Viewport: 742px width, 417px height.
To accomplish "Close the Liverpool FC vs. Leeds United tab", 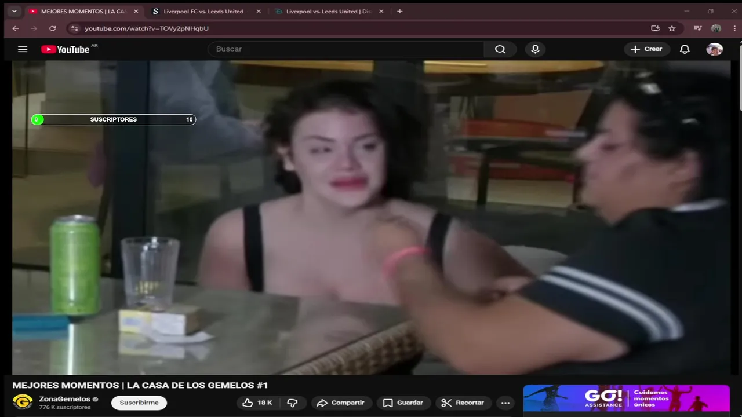I will (x=259, y=11).
